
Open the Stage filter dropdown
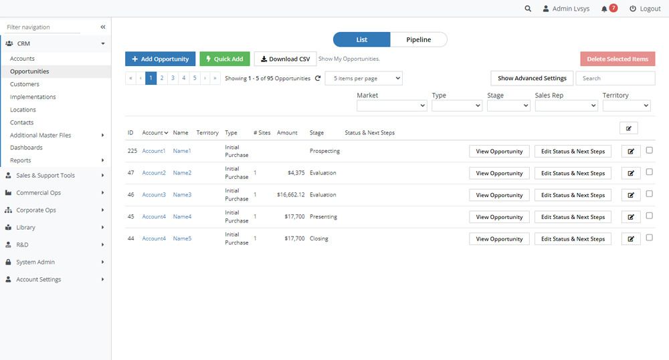(508, 106)
